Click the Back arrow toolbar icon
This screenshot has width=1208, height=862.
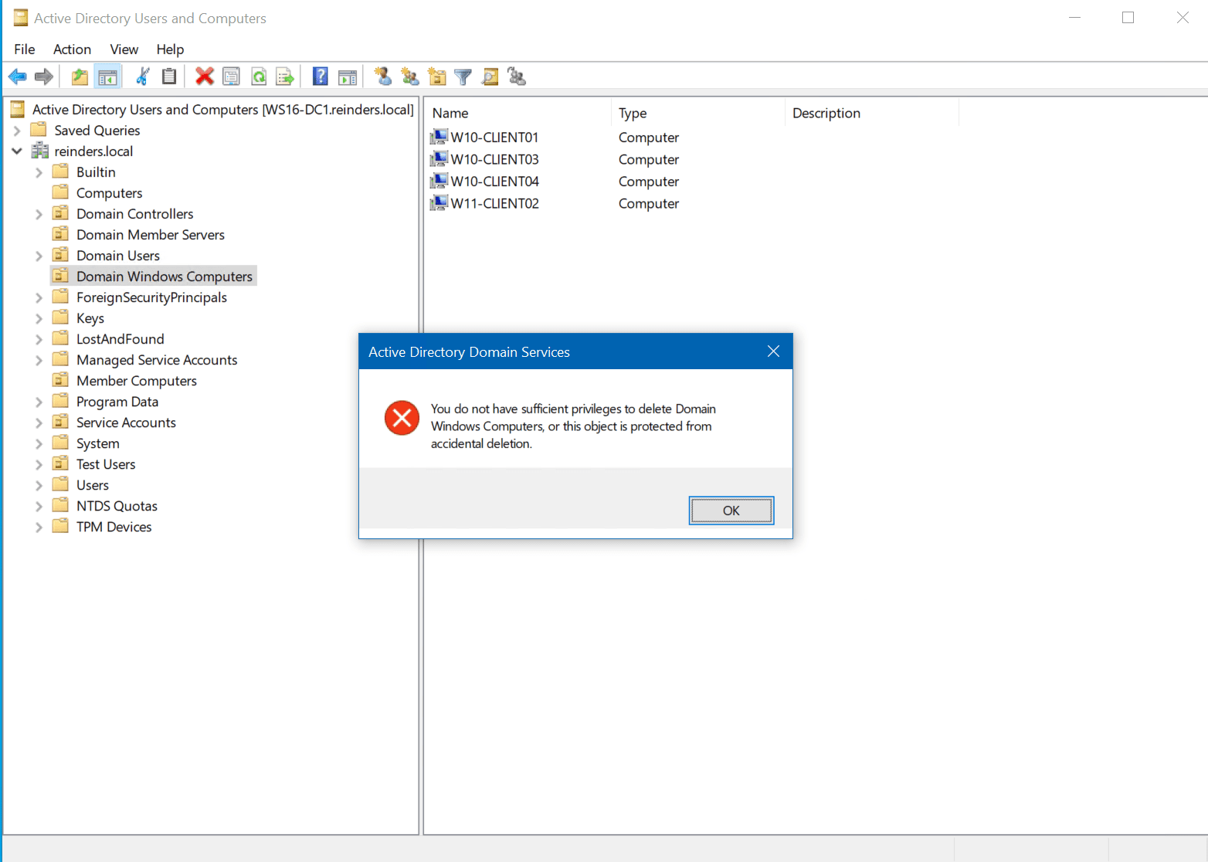tap(18, 76)
